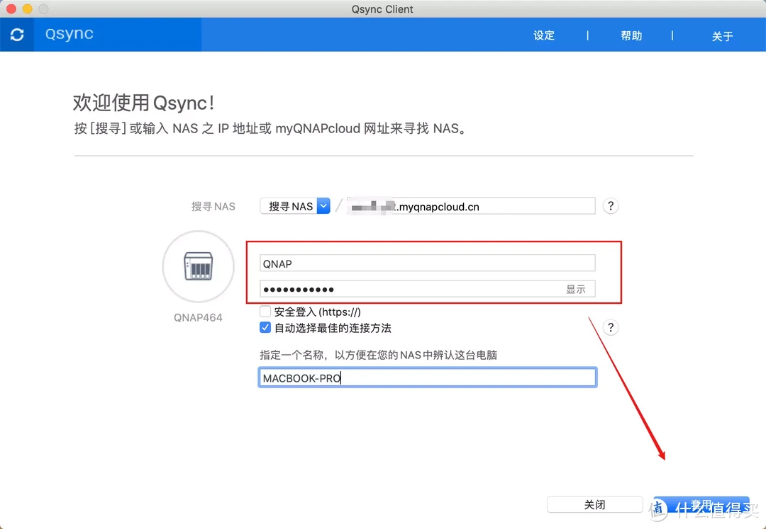Click the Qsync title text in header

coord(69,34)
